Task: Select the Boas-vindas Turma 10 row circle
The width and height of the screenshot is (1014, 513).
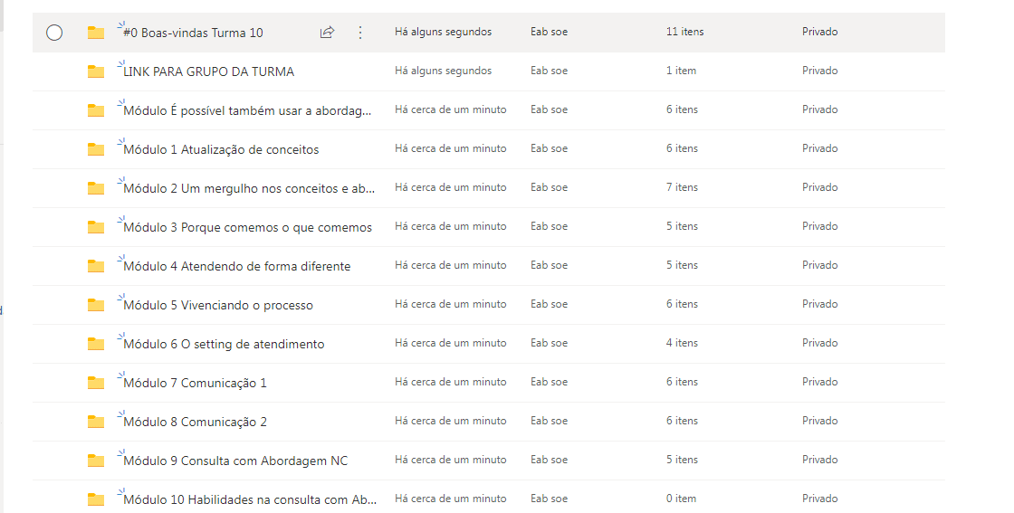Action: coord(54,33)
